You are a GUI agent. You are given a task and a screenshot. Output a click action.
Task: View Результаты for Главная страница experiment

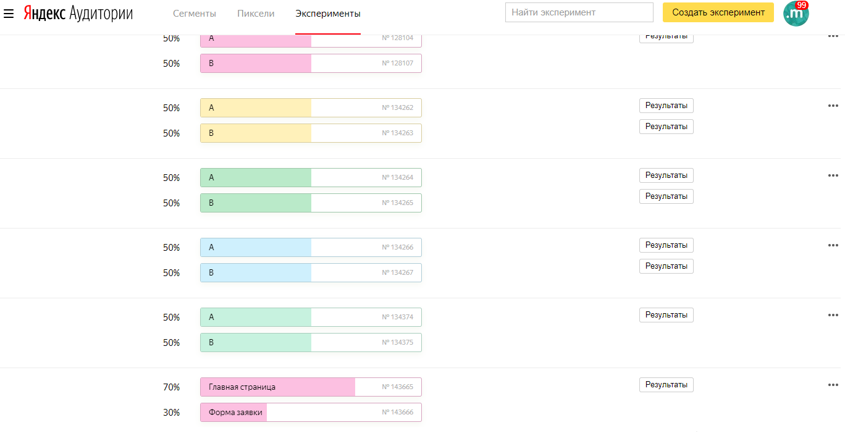tap(666, 385)
